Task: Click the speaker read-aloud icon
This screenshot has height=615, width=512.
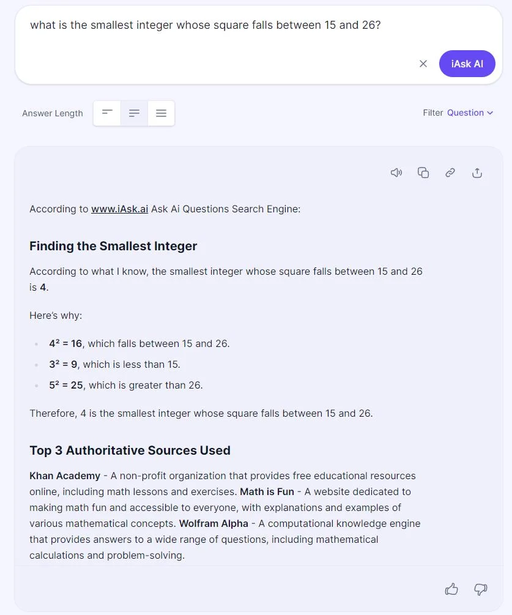Action: [396, 173]
